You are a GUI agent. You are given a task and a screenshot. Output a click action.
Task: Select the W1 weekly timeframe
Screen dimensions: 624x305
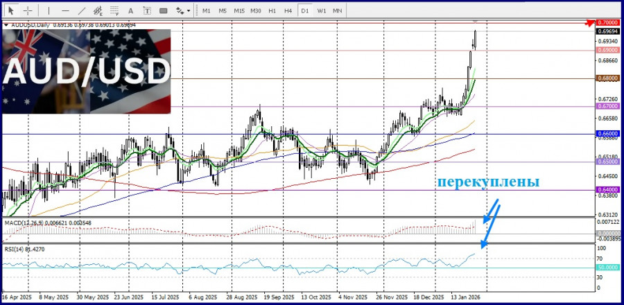pyautogui.click(x=322, y=10)
